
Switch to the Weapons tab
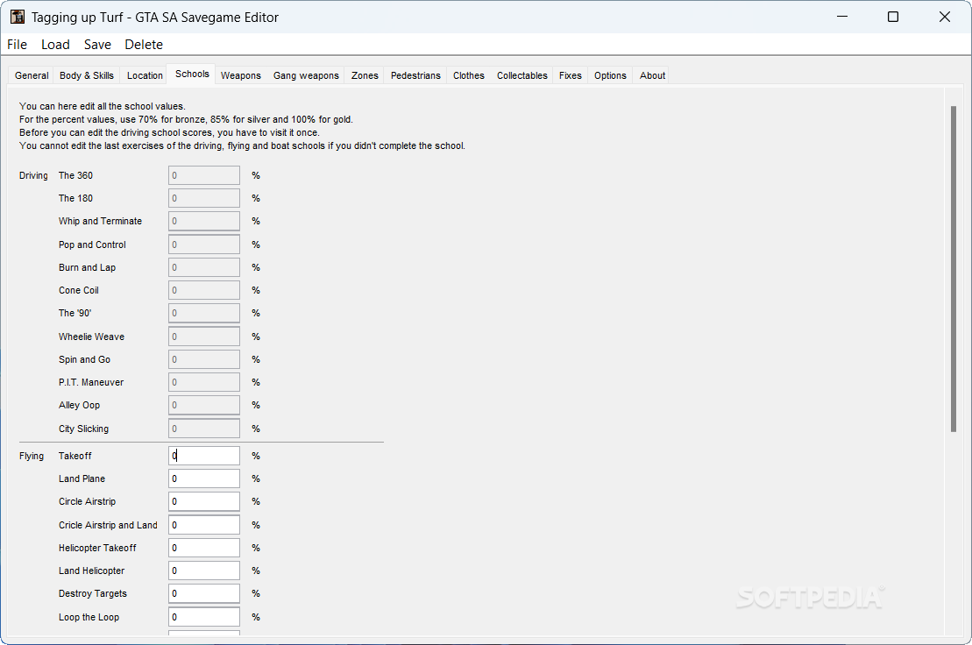(x=240, y=75)
